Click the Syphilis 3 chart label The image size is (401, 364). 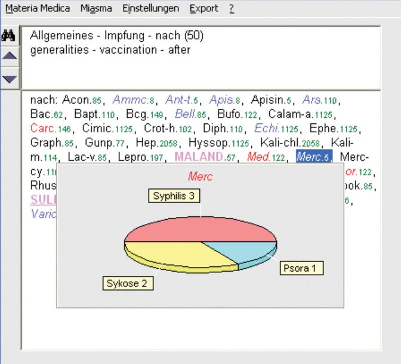tap(172, 196)
